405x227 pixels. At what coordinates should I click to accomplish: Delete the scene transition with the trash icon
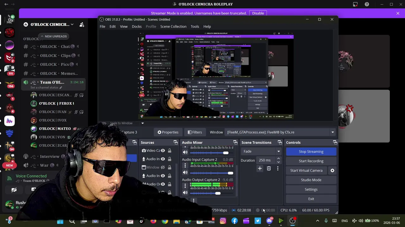(269, 169)
